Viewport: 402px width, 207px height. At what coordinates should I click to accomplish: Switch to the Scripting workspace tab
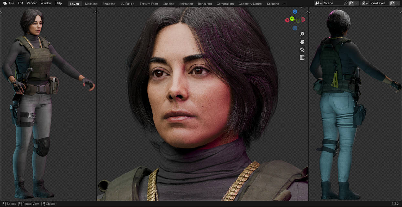pos(273,4)
